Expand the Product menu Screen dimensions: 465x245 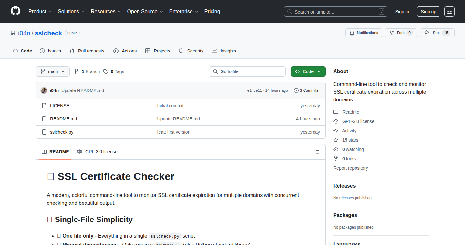click(40, 11)
